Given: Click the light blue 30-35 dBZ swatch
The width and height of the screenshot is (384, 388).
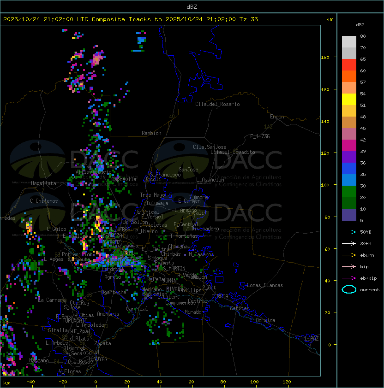Looking at the screenshot, I should (x=349, y=180).
